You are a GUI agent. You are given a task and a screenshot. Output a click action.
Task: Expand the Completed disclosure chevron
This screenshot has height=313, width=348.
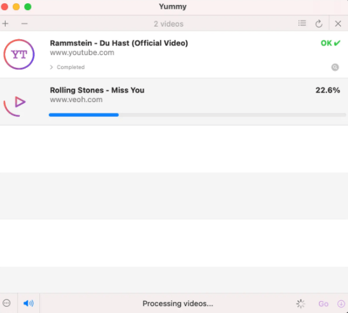[x=51, y=67]
